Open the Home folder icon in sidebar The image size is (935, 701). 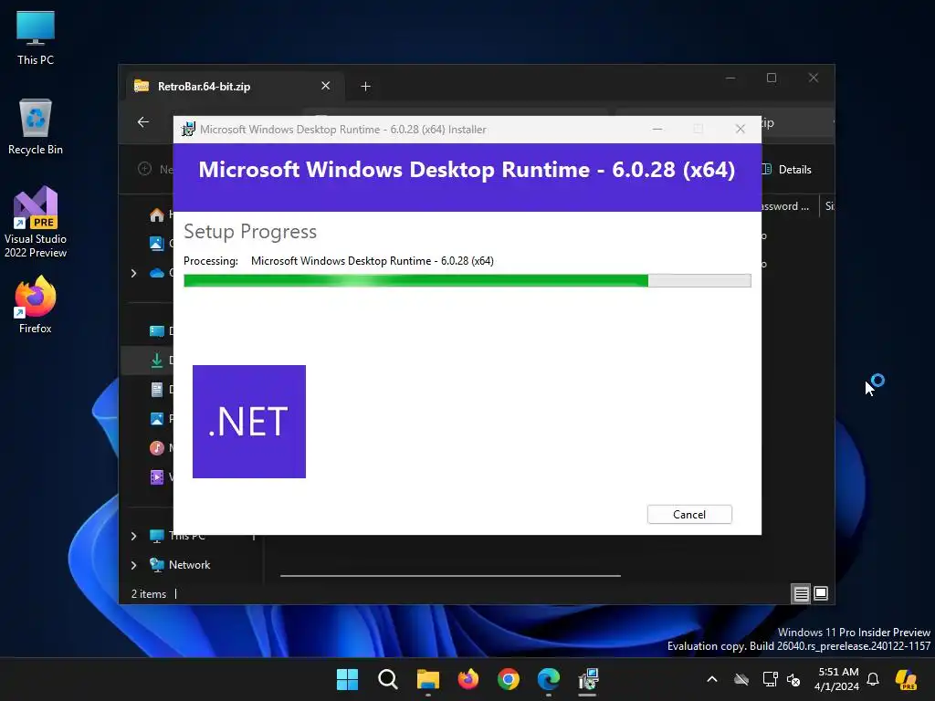157,214
